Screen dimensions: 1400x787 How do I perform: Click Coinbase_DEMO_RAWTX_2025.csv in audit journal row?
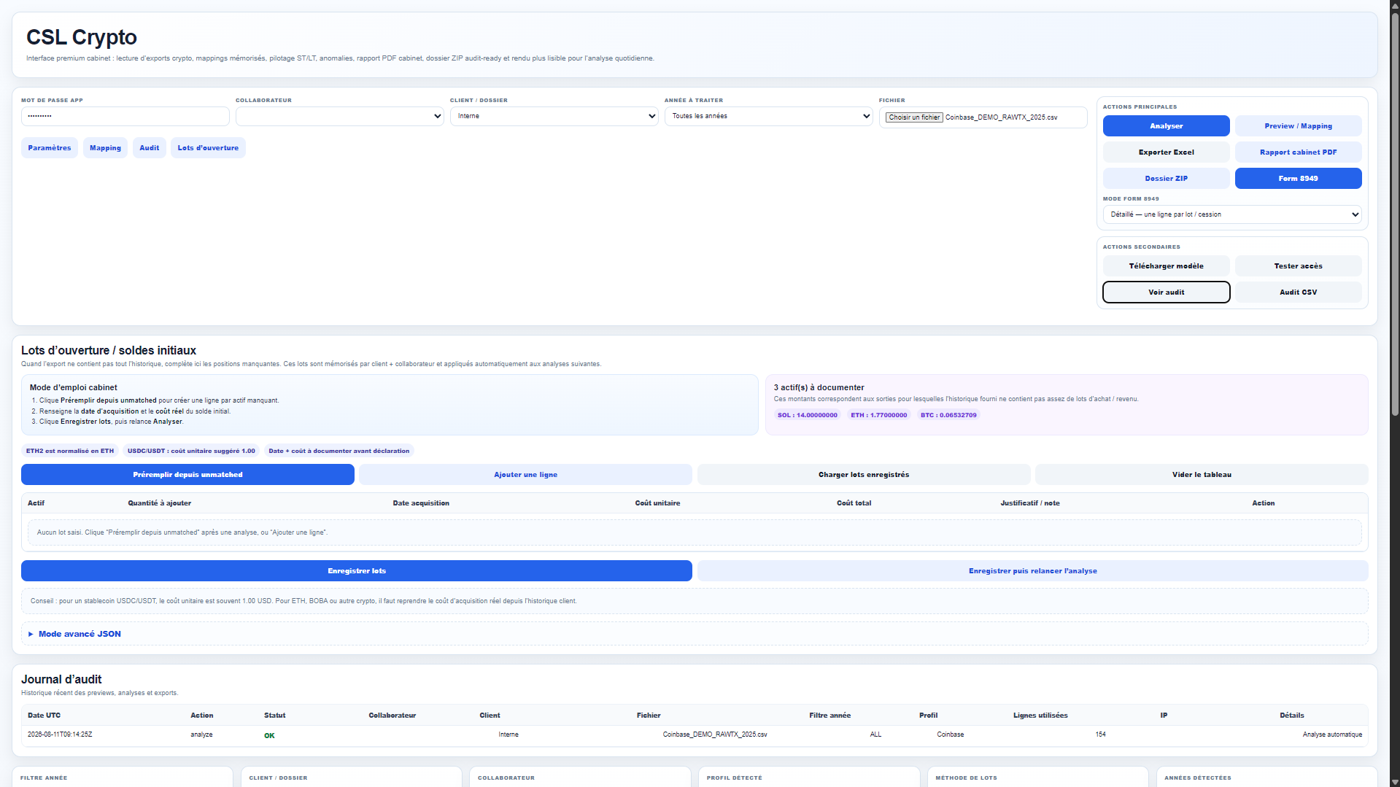(x=714, y=734)
